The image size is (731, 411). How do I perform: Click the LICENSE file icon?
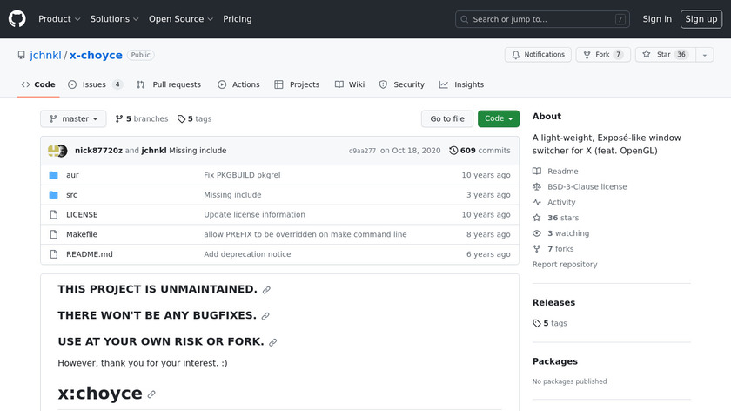(x=53, y=214)
